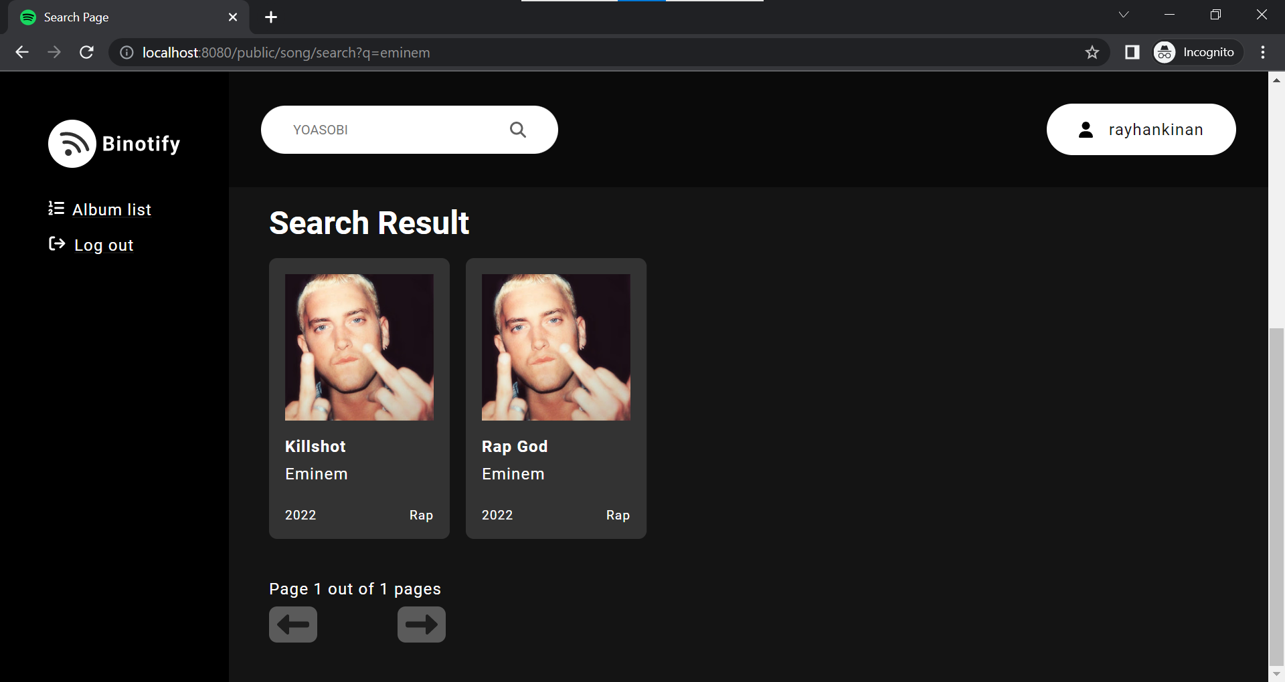Click the Killshot song title
The width and height of the screenshot is (1285, 682).
point(315,446)
